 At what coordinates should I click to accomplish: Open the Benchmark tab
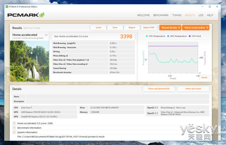161,15
